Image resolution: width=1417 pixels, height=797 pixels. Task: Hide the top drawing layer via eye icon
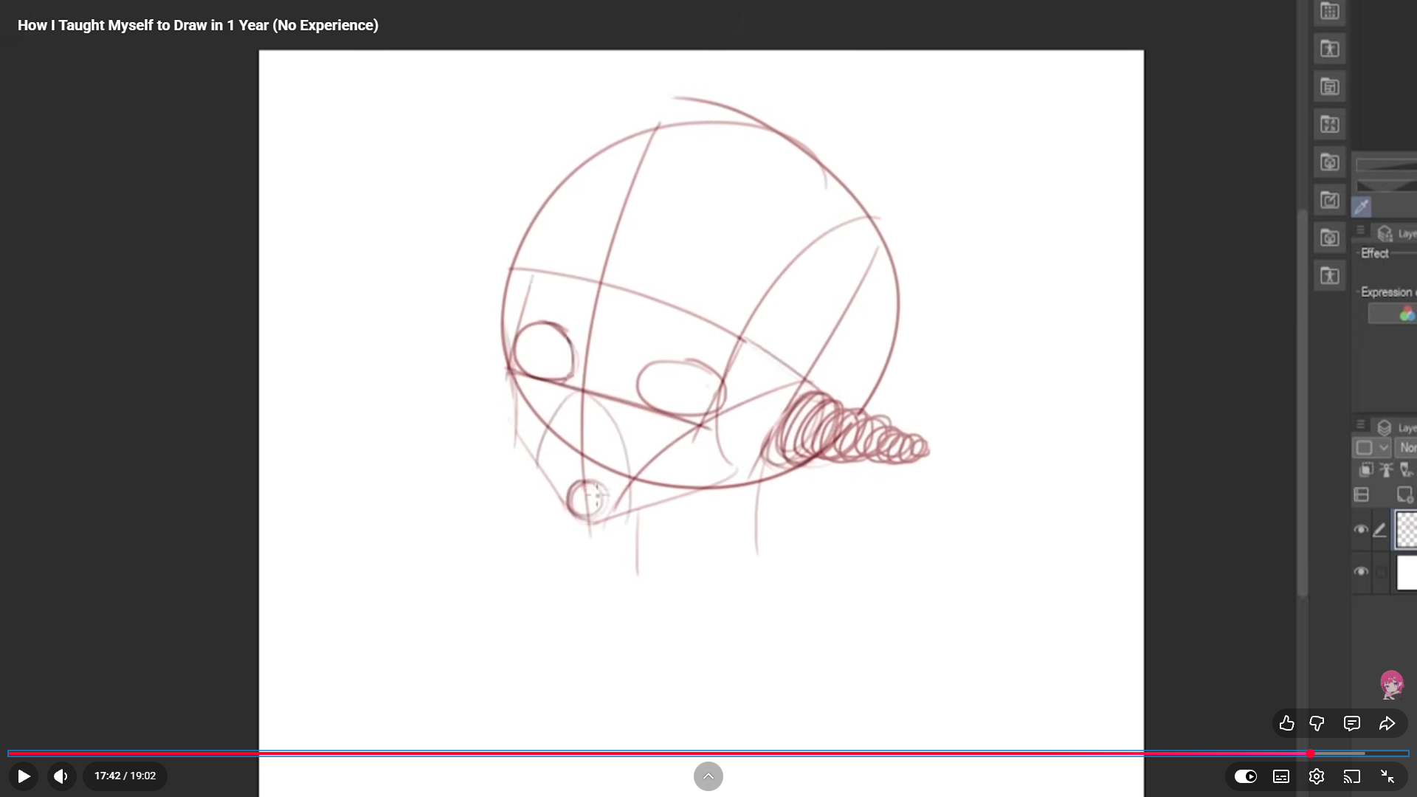click(1361, 530)
